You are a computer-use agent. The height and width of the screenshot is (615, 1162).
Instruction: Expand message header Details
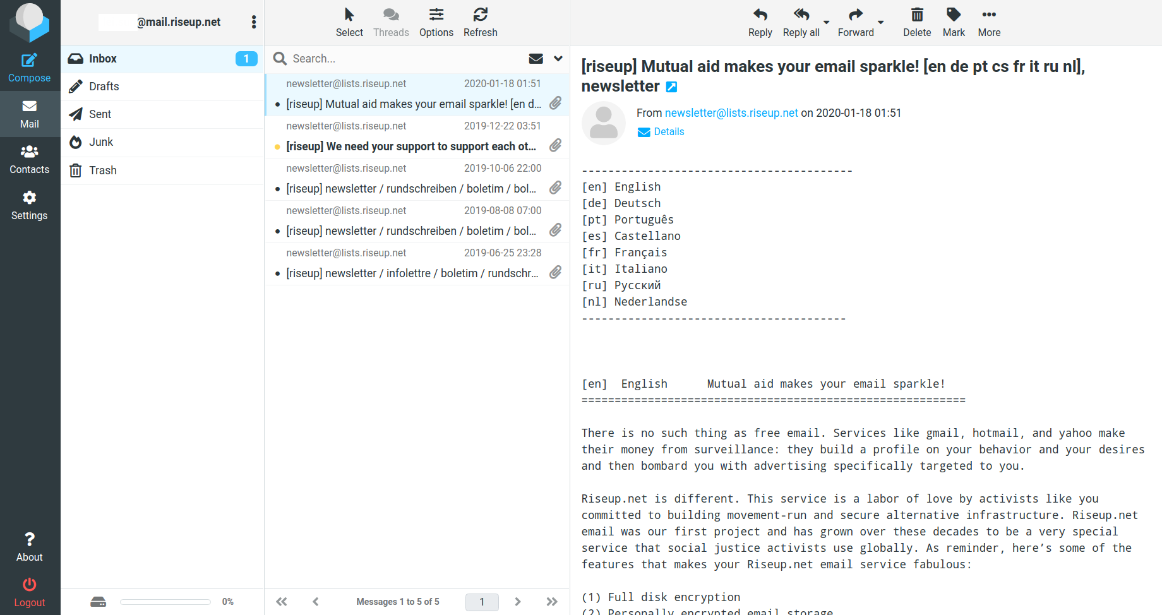pyautogui.click(x=661, y=132)
